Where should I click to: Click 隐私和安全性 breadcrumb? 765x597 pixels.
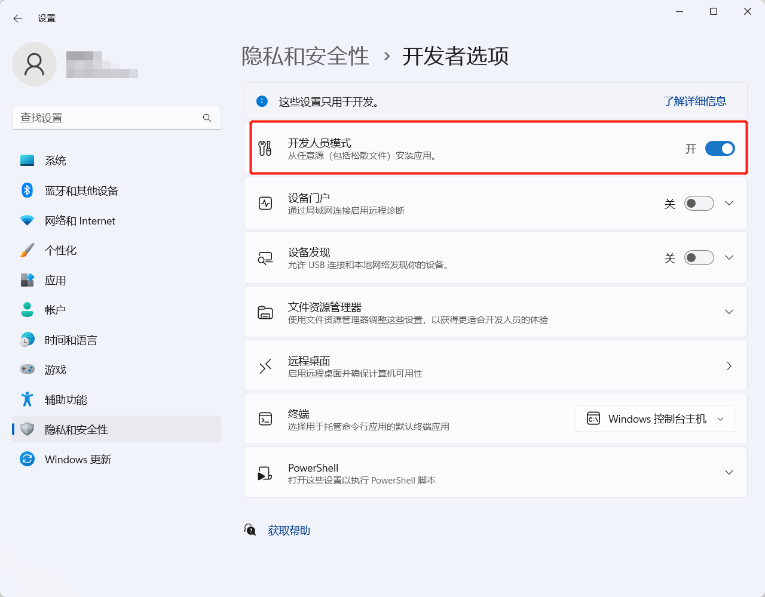305,57
